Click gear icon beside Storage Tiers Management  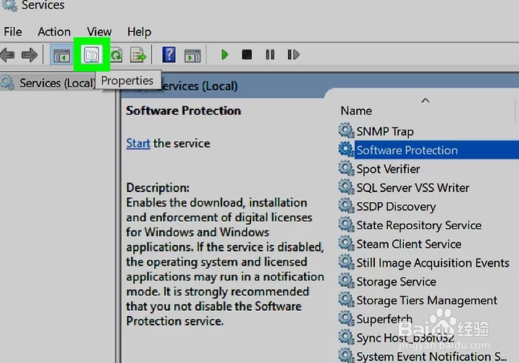pos(347,299)
